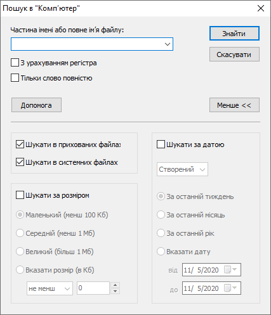Viewport: 271px width, 315px height.
Task: Uncheck 'Шукати в прихованих файлах'
Action: pos(20,145)
